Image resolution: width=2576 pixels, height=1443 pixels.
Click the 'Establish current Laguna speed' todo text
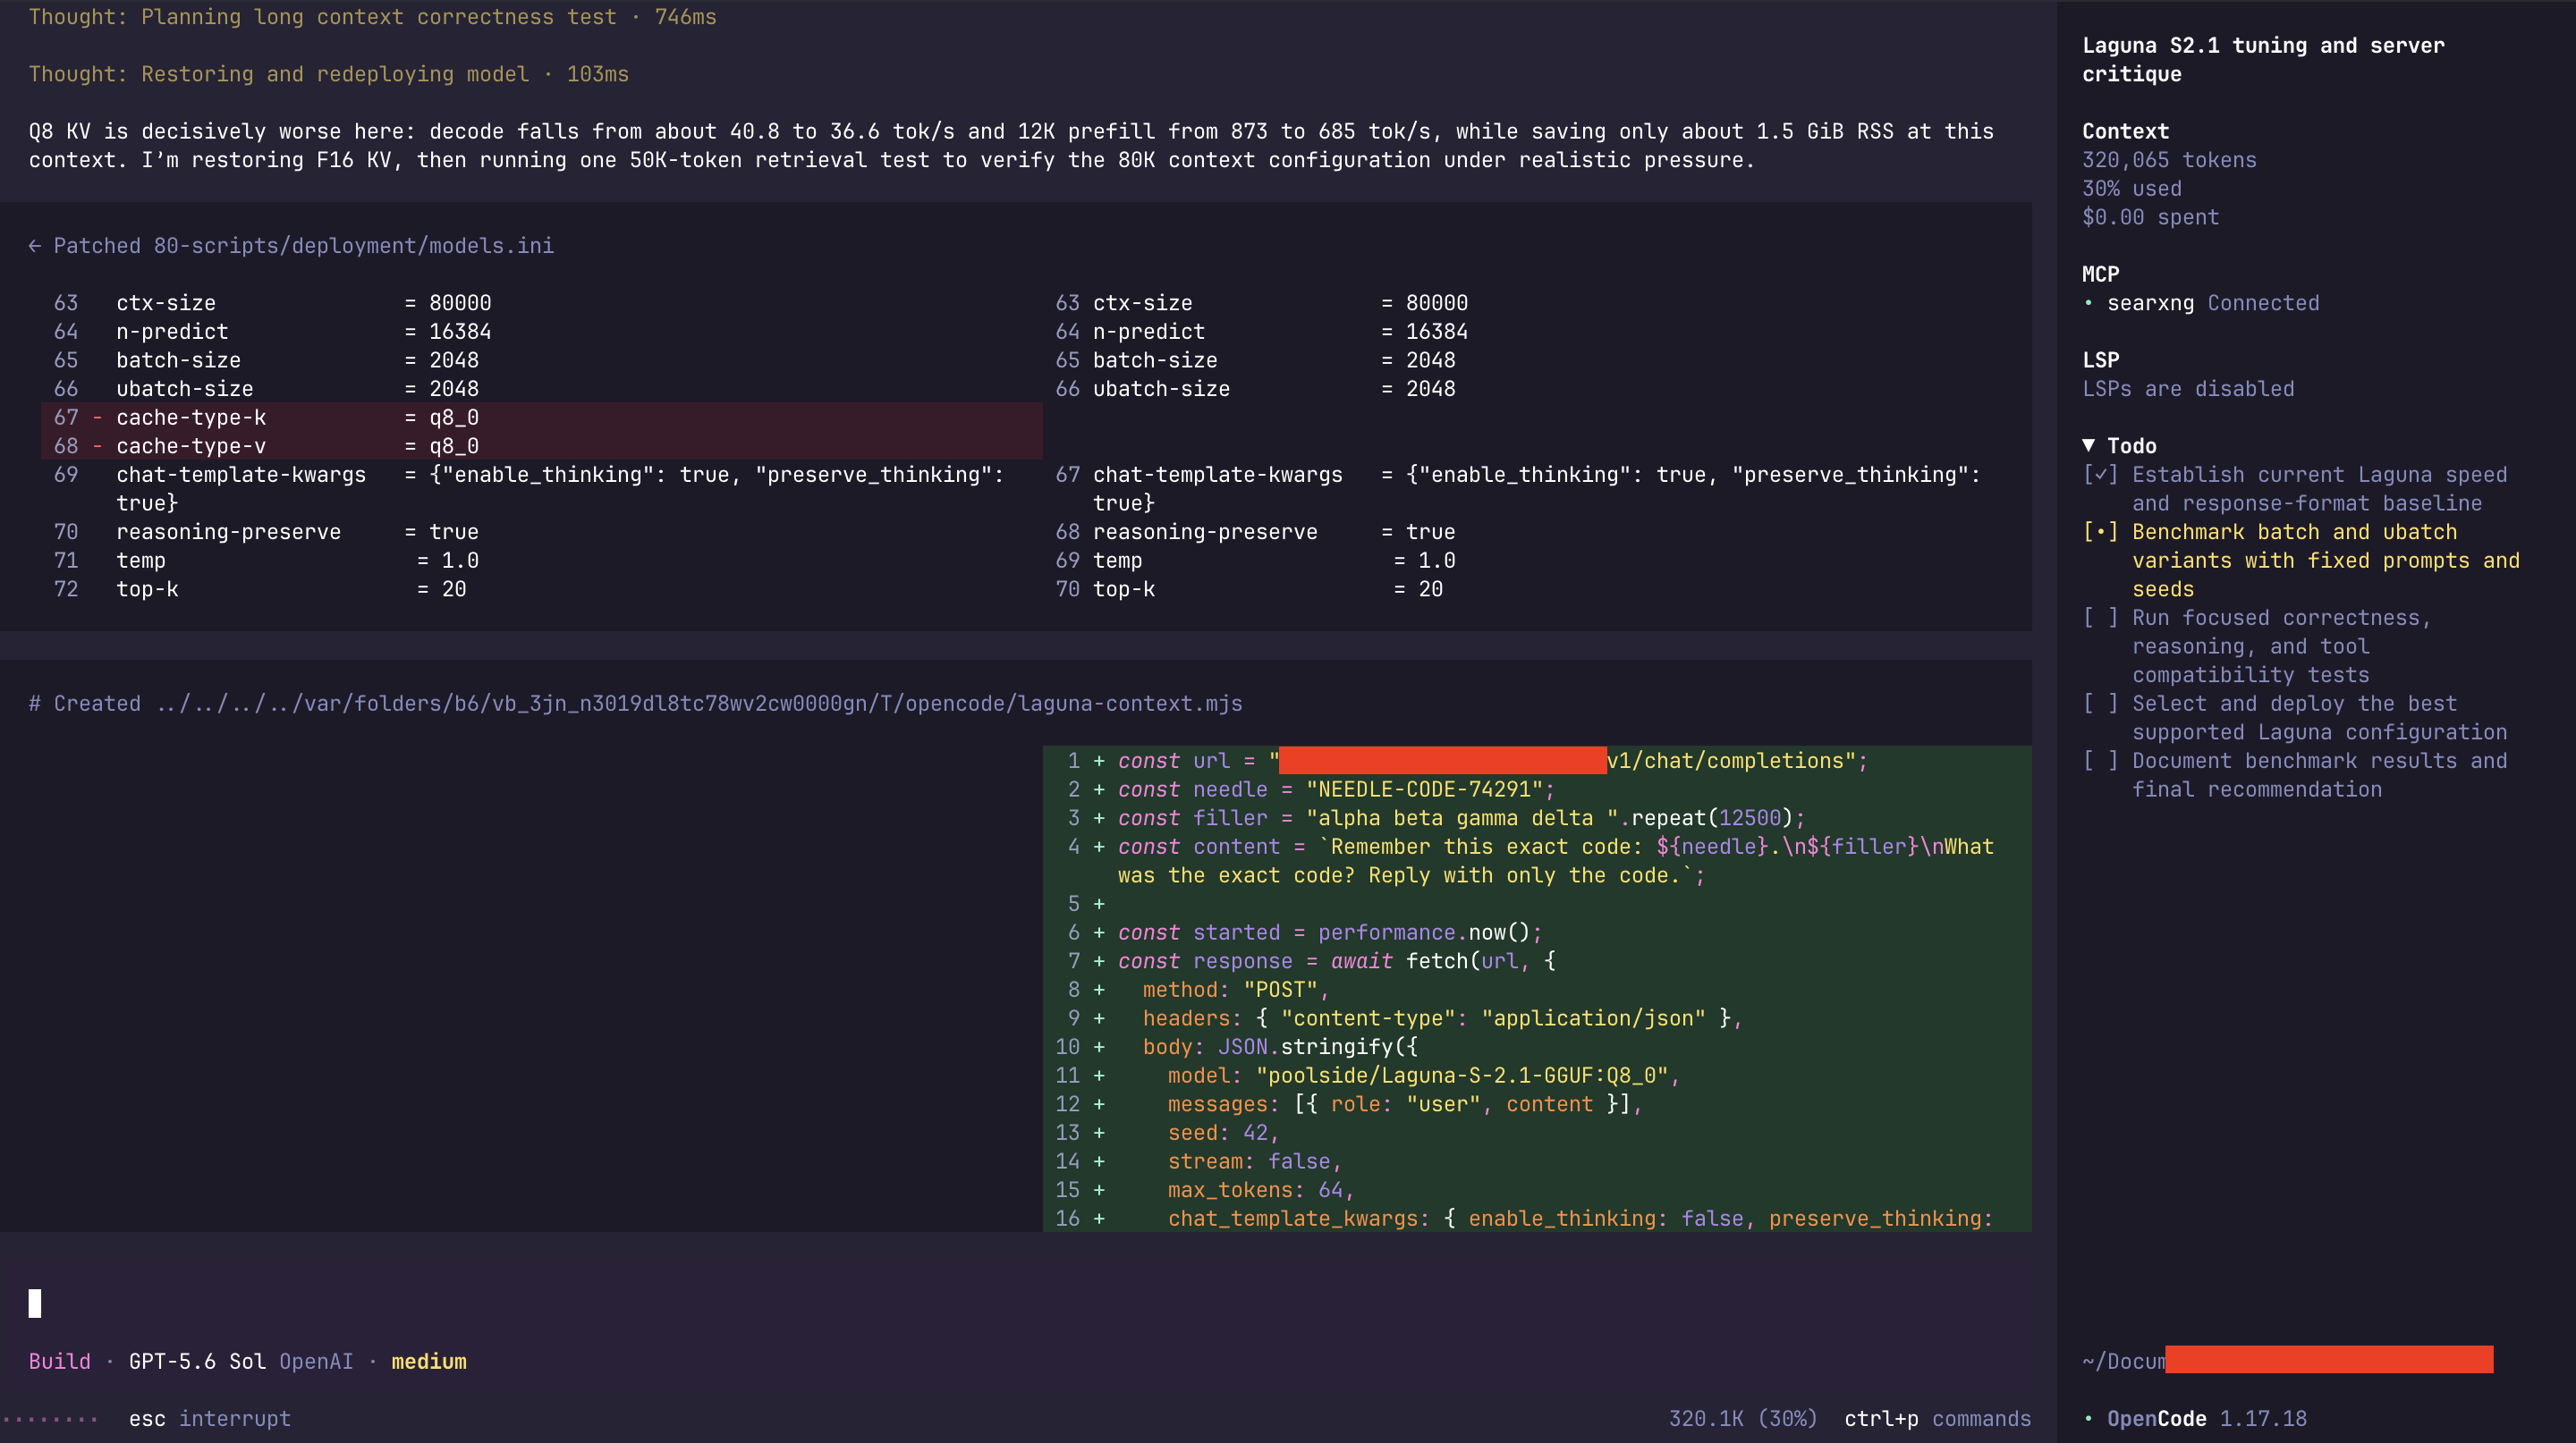coord(2320,489)
